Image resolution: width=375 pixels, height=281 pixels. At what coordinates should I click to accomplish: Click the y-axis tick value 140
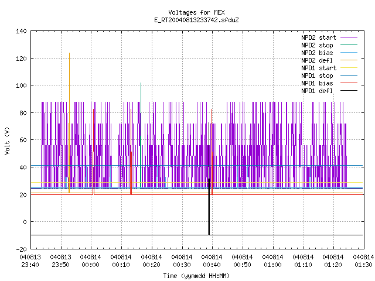point(21,31)
